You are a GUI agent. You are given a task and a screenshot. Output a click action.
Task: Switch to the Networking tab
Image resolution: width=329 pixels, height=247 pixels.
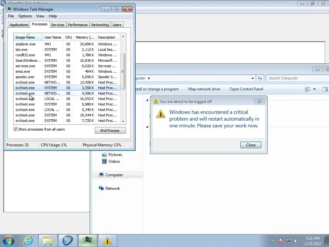100,25
